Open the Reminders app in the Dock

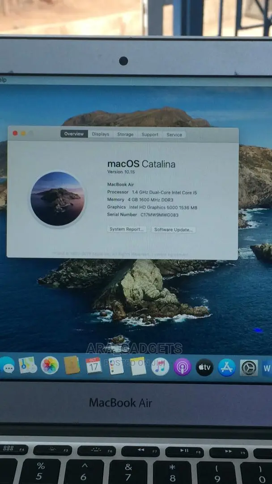click(116, 366)
